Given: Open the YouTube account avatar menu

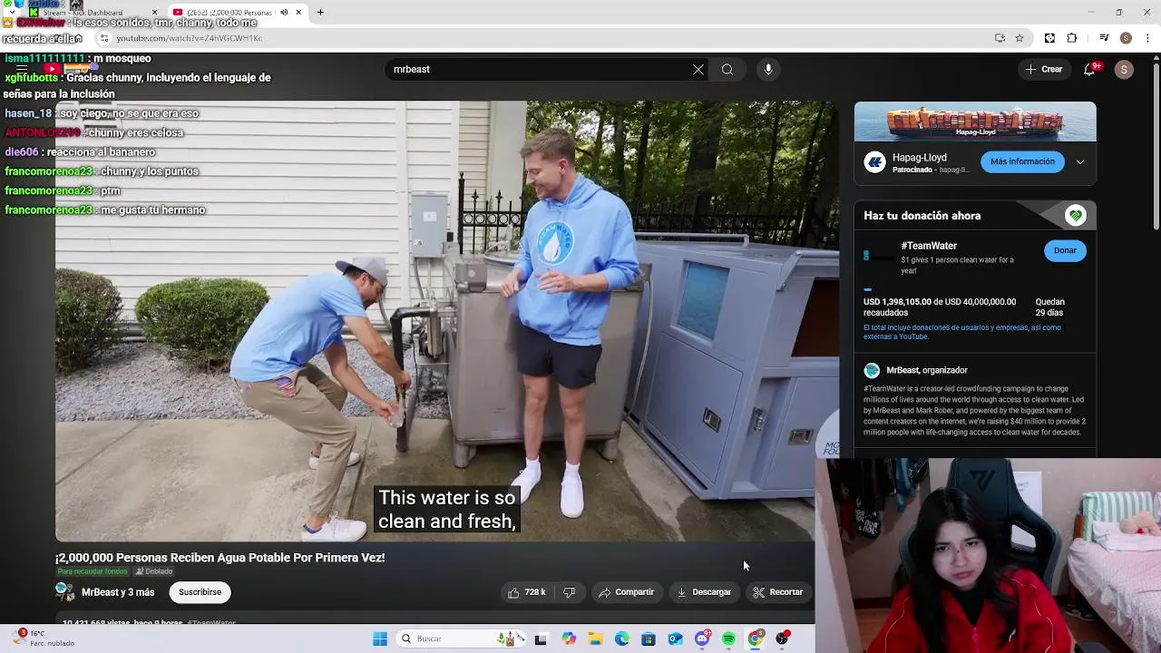Looking at the screenshot, I should (x=1124, y=70).
